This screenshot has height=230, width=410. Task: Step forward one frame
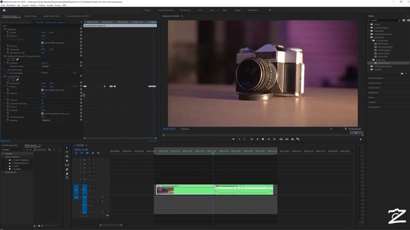pos(268,139)
